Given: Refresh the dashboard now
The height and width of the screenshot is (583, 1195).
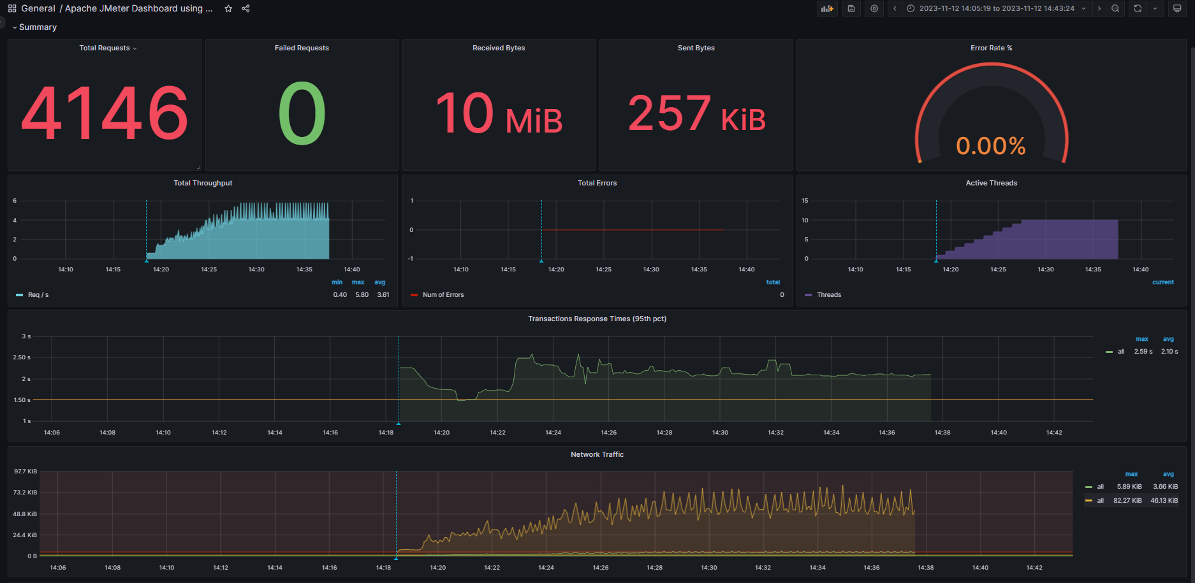Looking at the screenshot, I should [1138, 8].
